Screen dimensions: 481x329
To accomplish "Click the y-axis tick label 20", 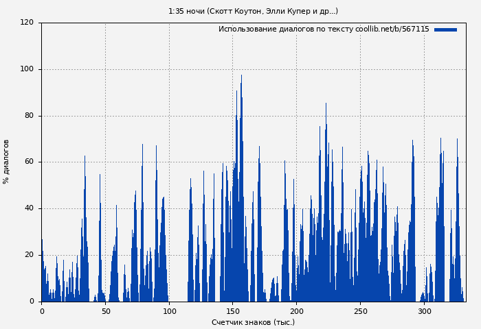I will [29, 255].
